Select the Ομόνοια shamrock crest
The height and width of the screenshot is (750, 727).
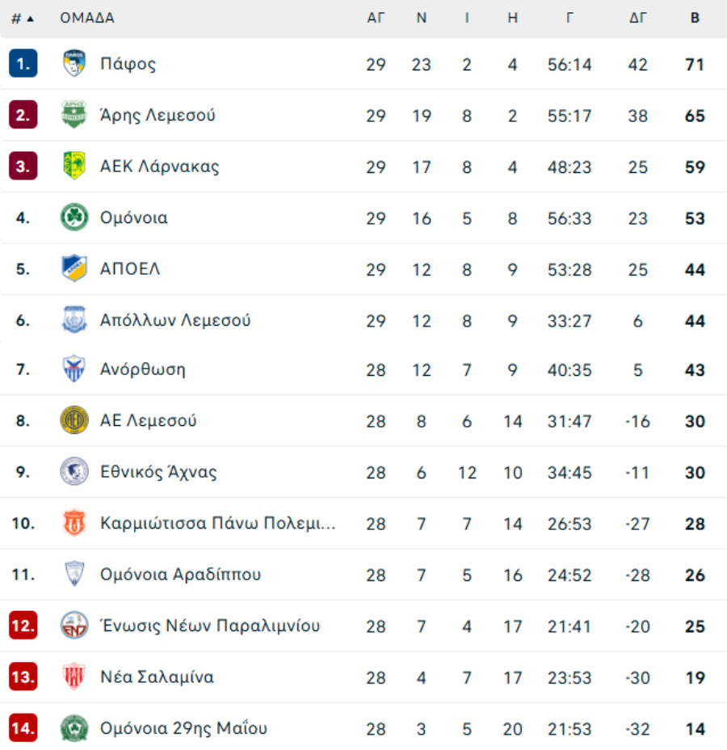tap(74, 217)
